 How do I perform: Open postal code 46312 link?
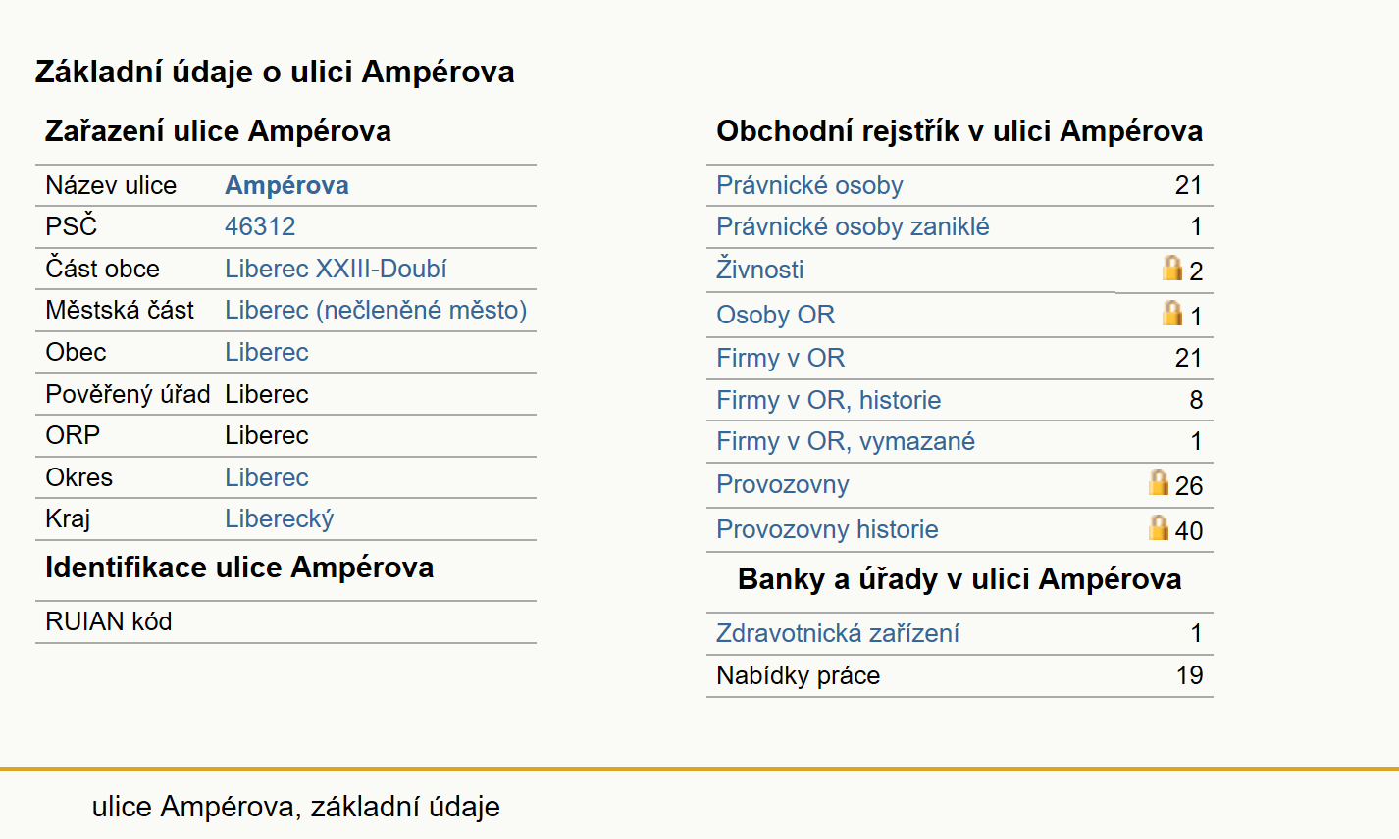pyautogui.click(x=260, y=226)
